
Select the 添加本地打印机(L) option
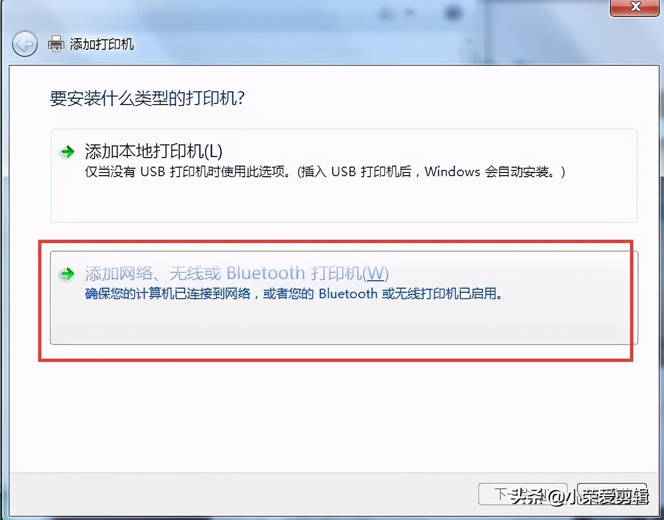(x=154, y=152)
